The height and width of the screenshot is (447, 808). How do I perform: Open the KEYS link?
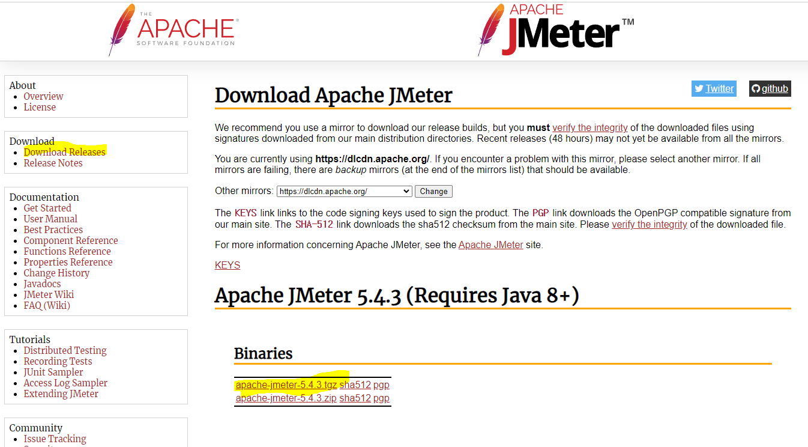tap(228, 265)
